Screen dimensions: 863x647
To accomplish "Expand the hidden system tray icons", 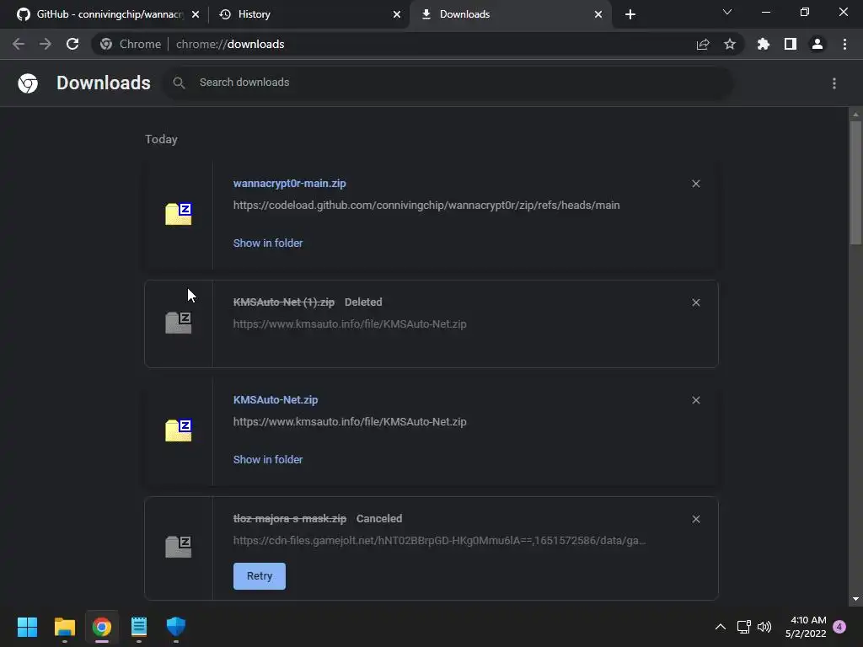I will [x=720, y=627].
